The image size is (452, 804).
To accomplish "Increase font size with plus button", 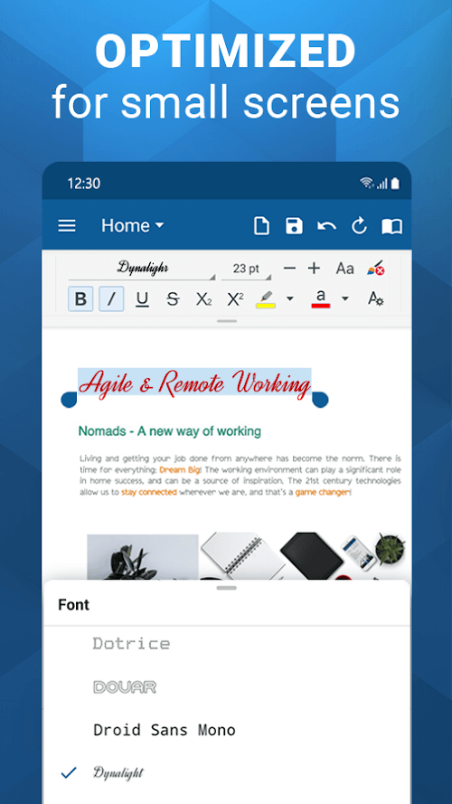I will pos(315,269).
